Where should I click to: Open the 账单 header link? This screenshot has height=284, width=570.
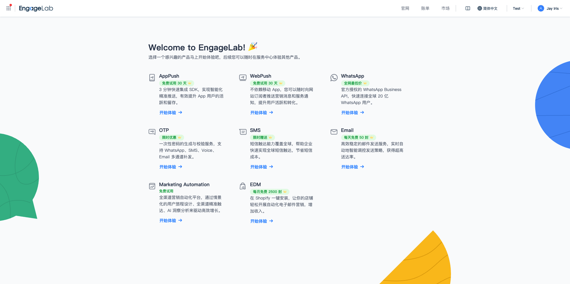click(425, 8)
